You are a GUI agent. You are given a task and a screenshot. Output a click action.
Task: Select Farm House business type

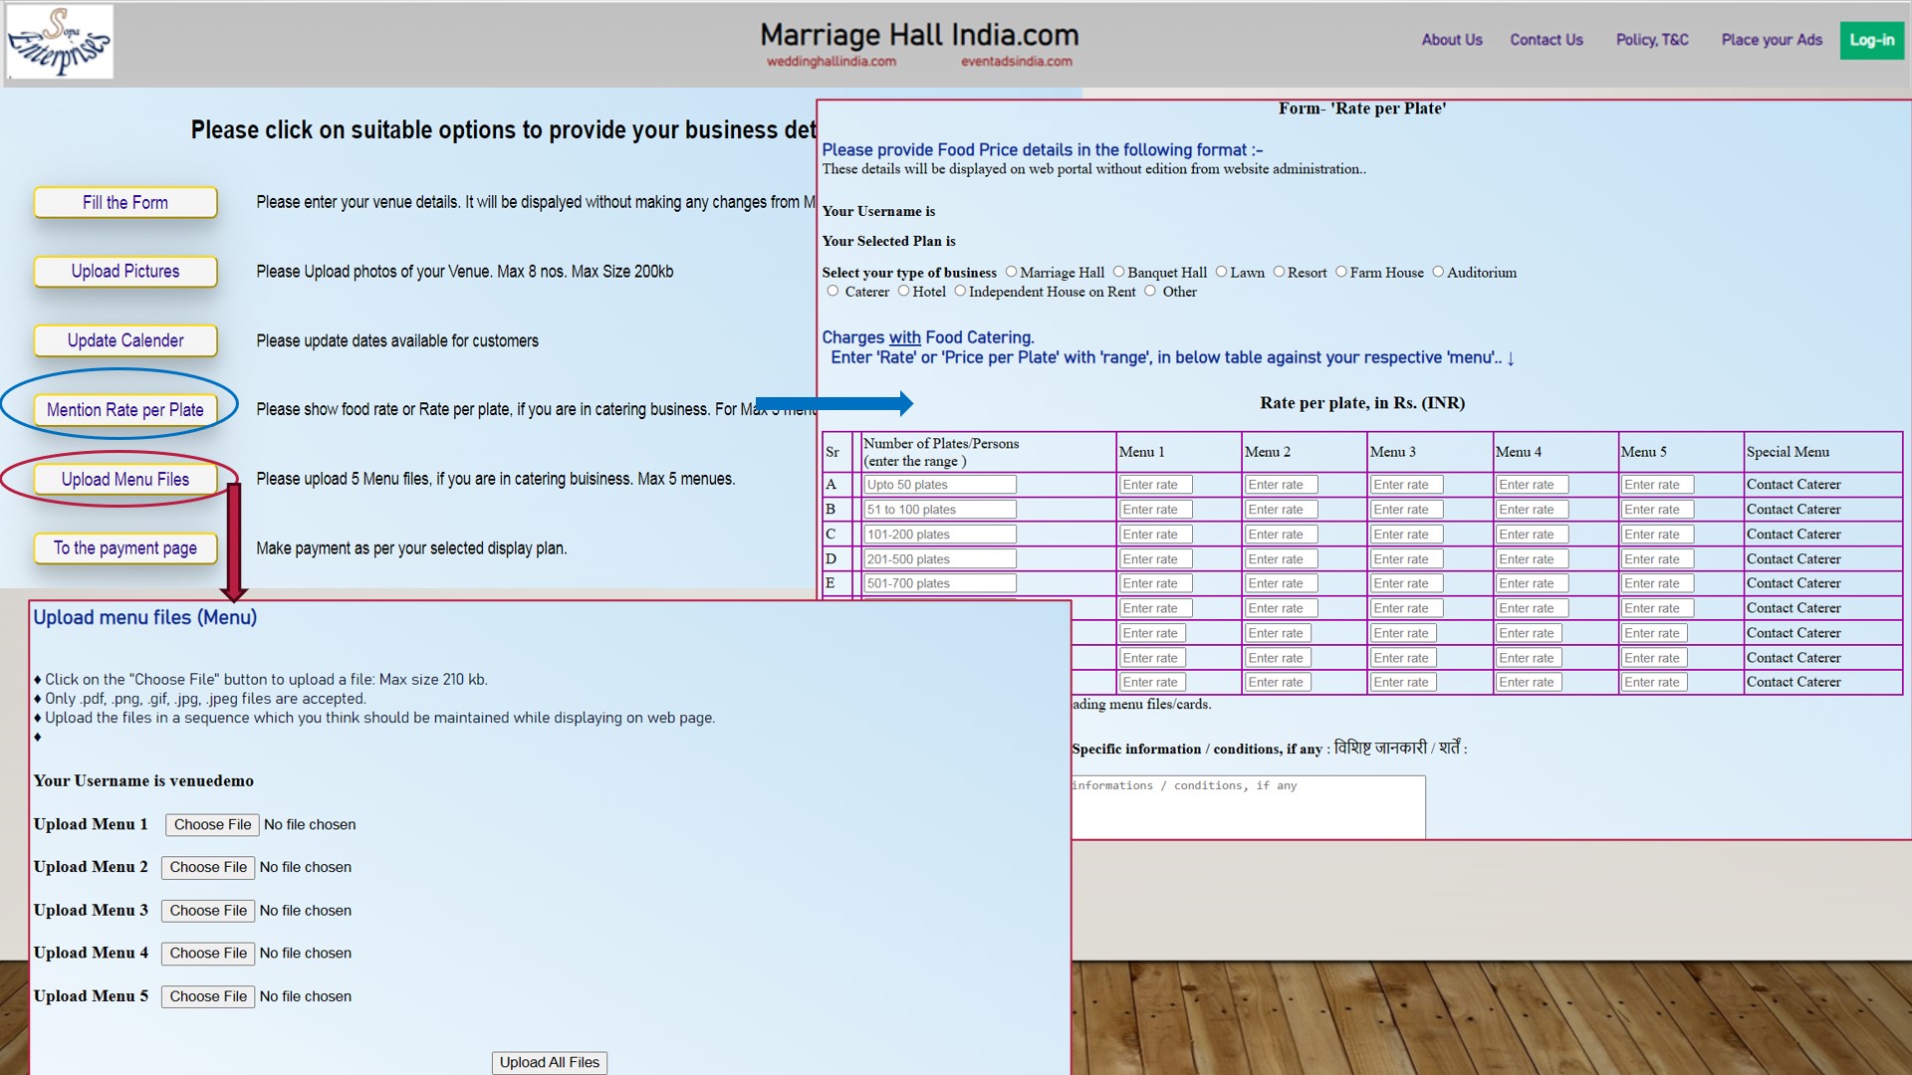[x=1341, y=272]
